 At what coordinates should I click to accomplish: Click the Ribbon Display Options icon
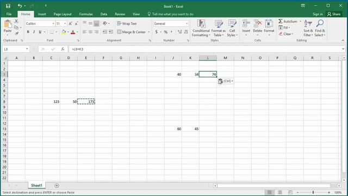click(303, 6)
